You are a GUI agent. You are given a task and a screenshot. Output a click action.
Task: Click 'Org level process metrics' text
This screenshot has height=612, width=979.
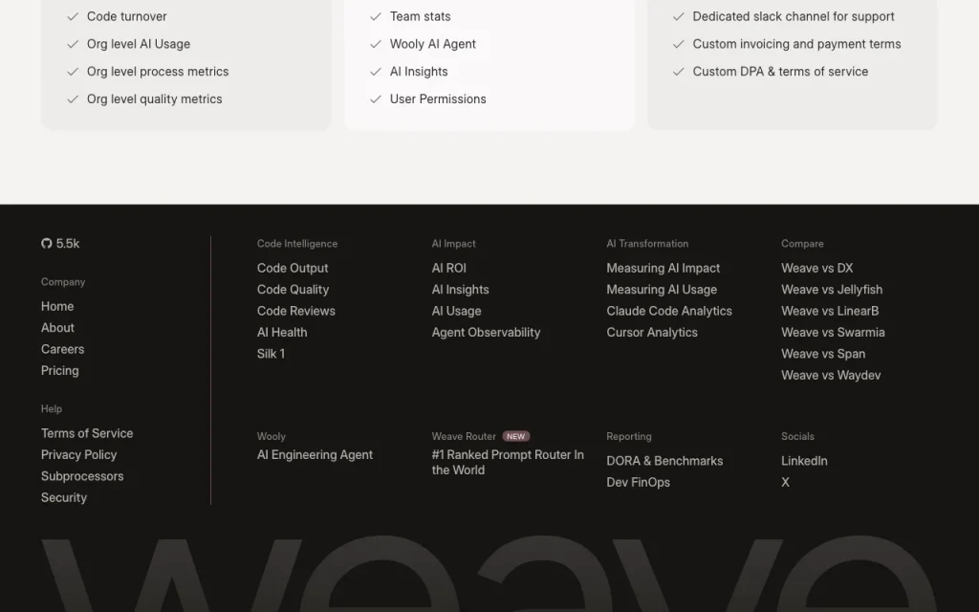pyautogui.click(x=158, y=72)
